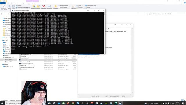This screenshot has width=186, height=105.
Task: Click weather widget 12°C Ciel couvert
Action: point(151,103)
